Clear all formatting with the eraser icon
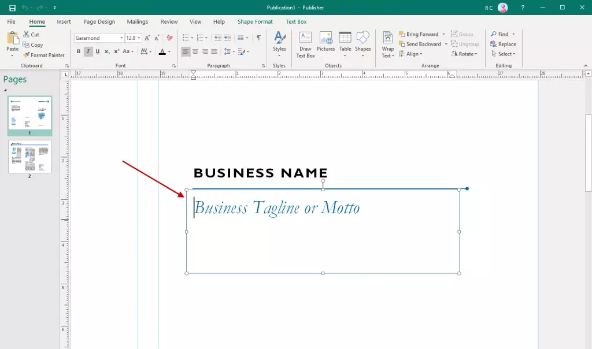Screen dimensions: 592x349 point(169,38)
